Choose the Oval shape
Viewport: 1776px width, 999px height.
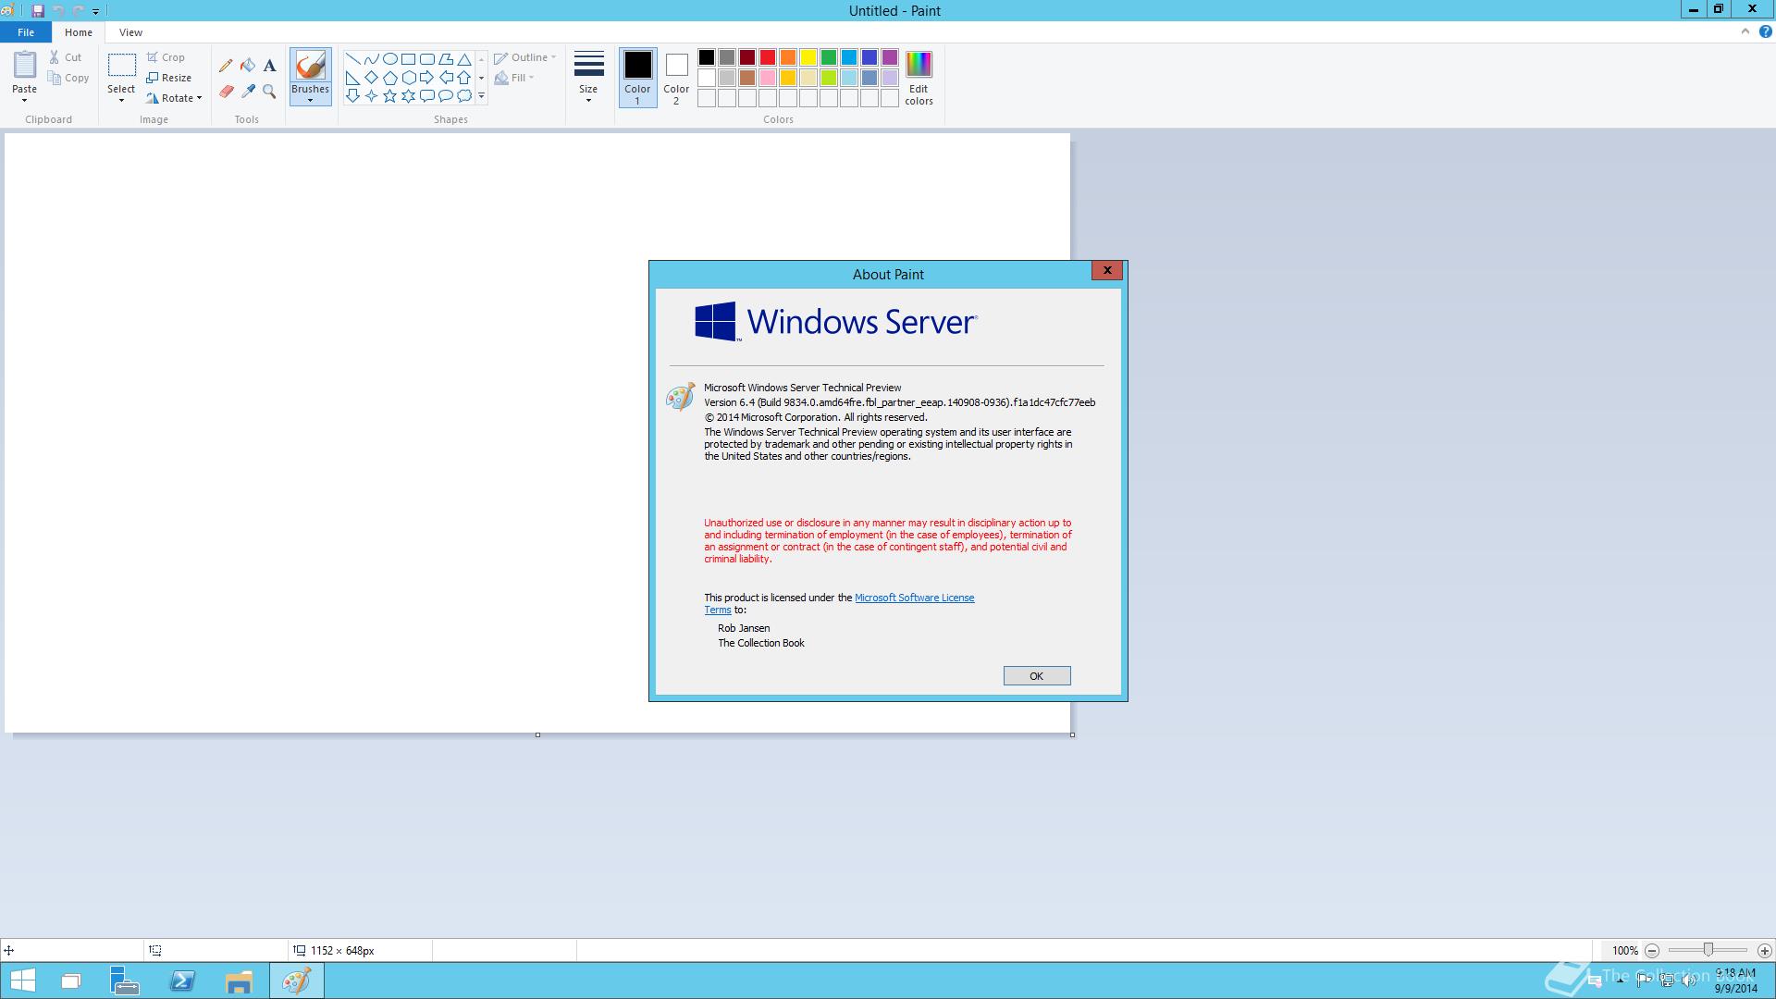[389, 59]
